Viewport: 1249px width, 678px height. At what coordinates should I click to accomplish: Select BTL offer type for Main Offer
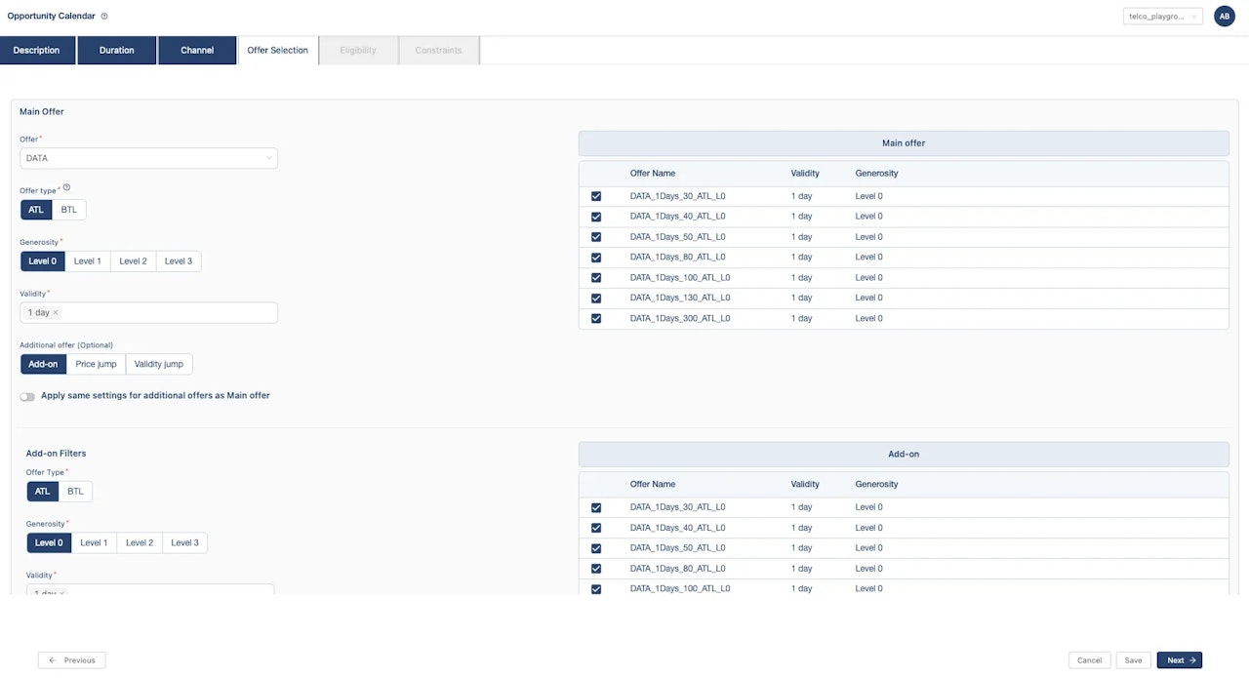pyautogui.click(x=69, y=210)
